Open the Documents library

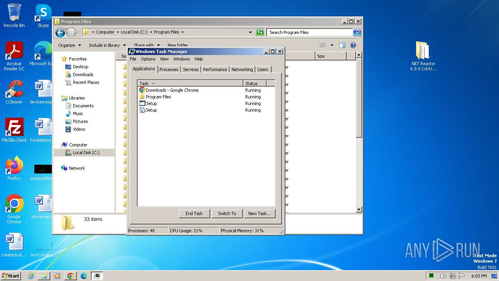click(x=83, y=106)
